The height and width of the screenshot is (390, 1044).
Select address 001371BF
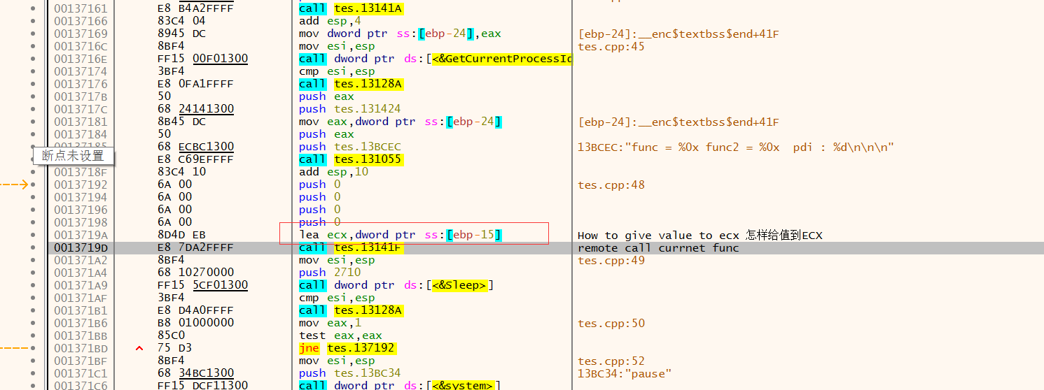tap(81, 361)
